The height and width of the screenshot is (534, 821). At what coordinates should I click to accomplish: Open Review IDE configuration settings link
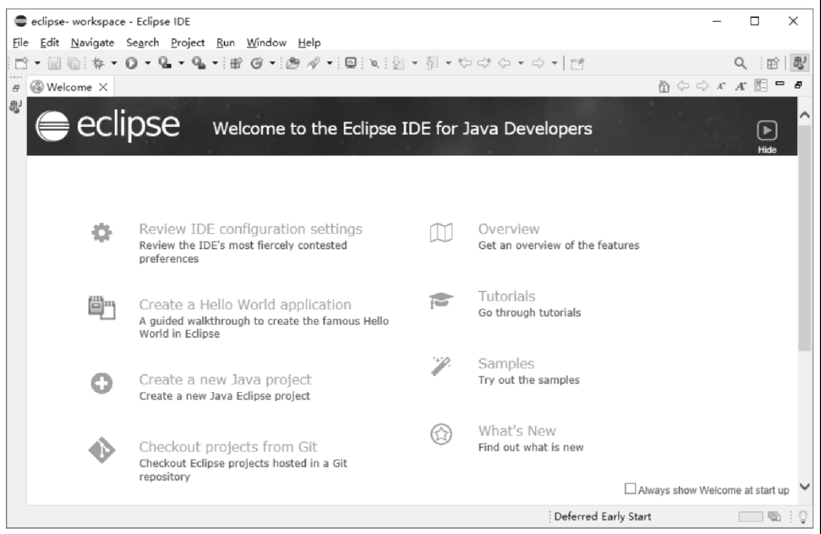[250, 229]
